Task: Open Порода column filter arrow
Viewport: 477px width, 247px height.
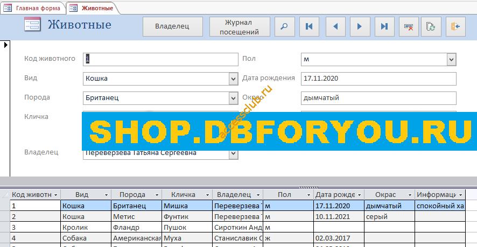Action: (157, 195)
